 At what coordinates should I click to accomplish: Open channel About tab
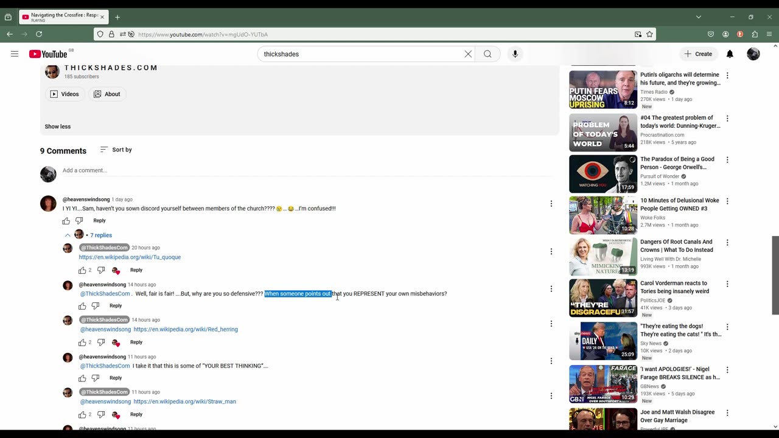107,94
